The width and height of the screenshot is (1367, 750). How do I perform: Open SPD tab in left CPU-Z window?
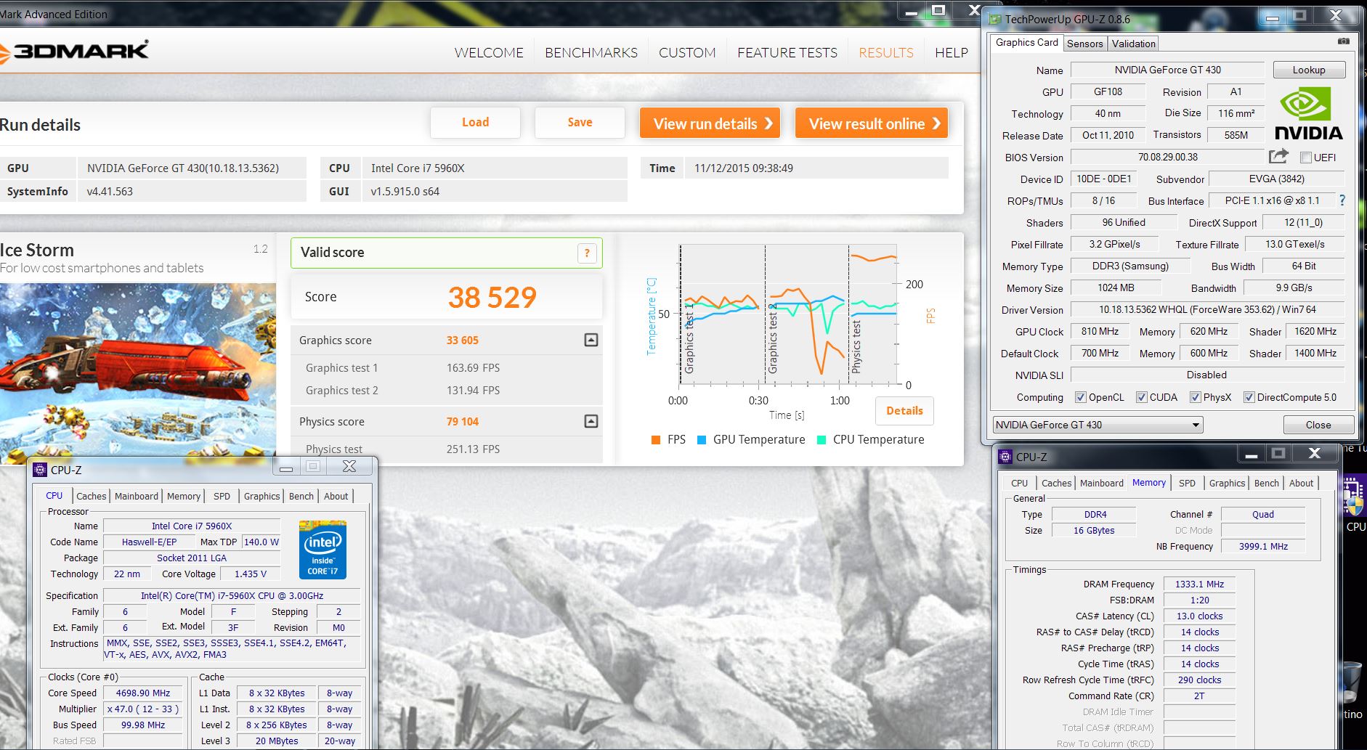click(222, 496)
